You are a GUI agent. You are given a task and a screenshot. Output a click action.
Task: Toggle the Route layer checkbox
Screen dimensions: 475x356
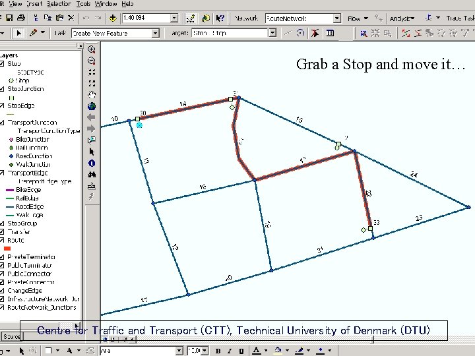coord(2,240)
